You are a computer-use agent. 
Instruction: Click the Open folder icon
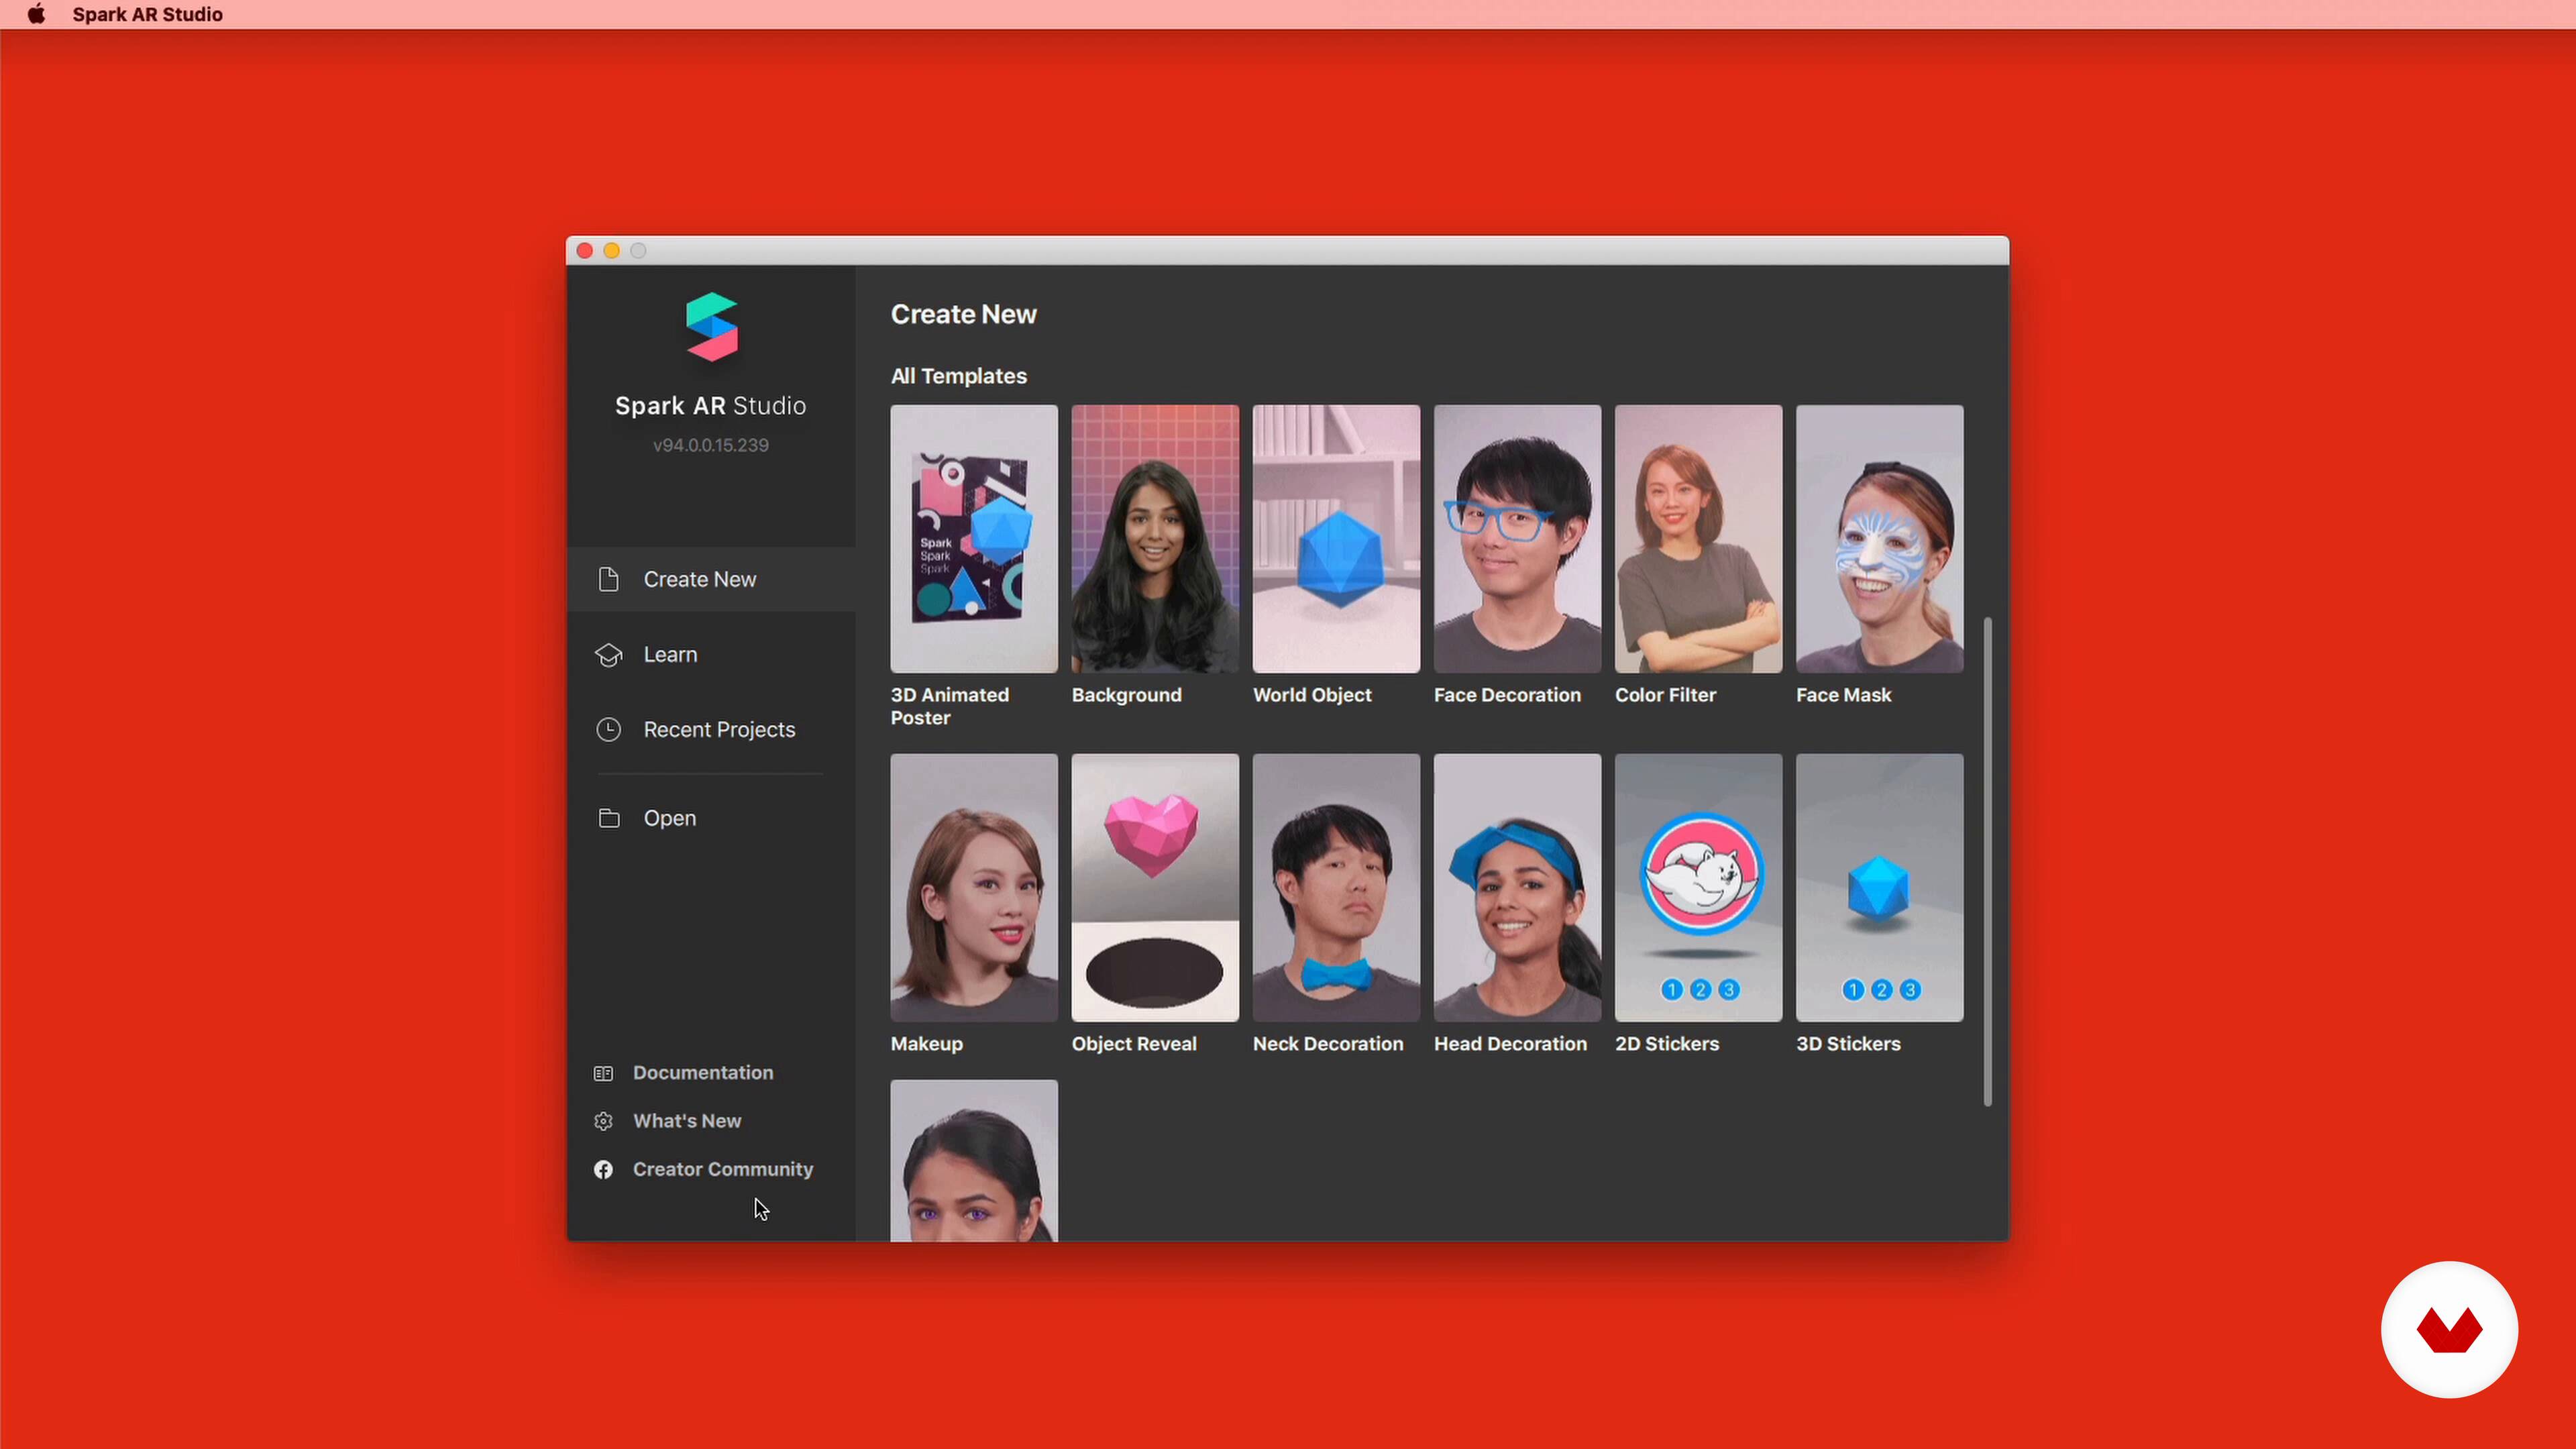[x=608, y=818]
